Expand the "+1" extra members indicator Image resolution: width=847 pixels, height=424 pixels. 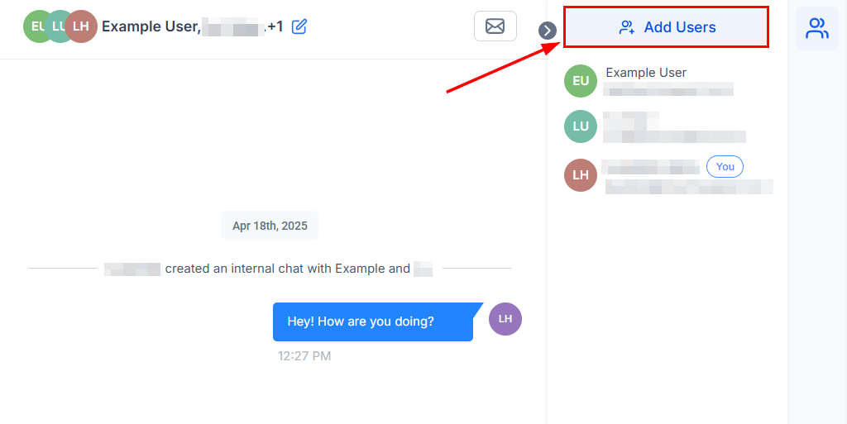(275, 26)
